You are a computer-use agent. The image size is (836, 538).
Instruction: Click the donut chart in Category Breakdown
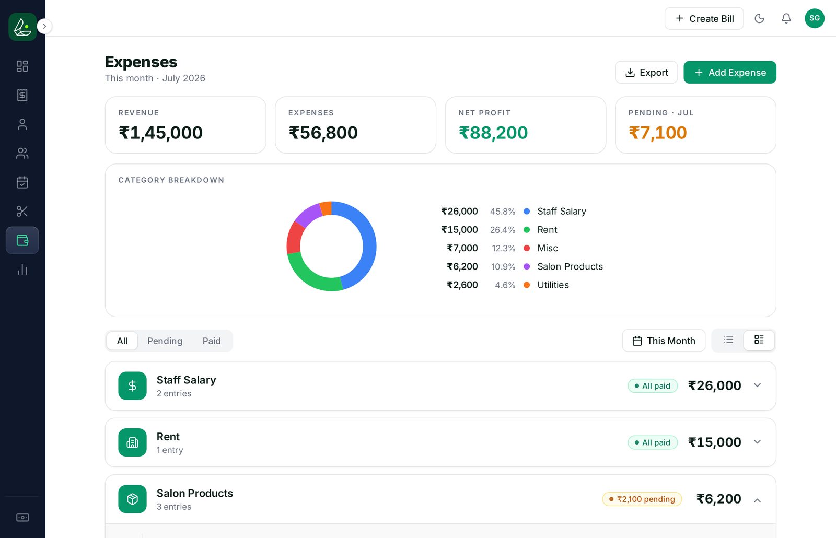click(331, 246)
